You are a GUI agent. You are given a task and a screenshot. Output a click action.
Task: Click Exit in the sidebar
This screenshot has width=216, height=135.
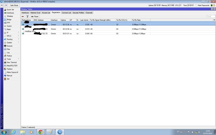8,79
